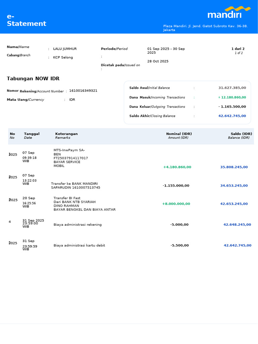Select outgoing transactions total - 1.165.500,00
Image resolution: width=258 pixels, height=344 pixels.
(x=232, y=106)
